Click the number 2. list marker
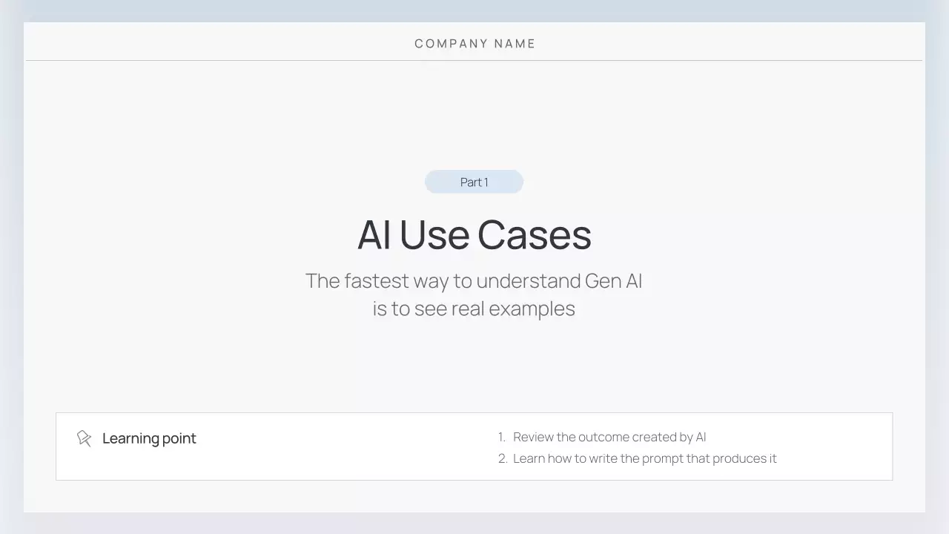Image resolution: width=949 pixels, height=534 pixels. click(503, 458)
